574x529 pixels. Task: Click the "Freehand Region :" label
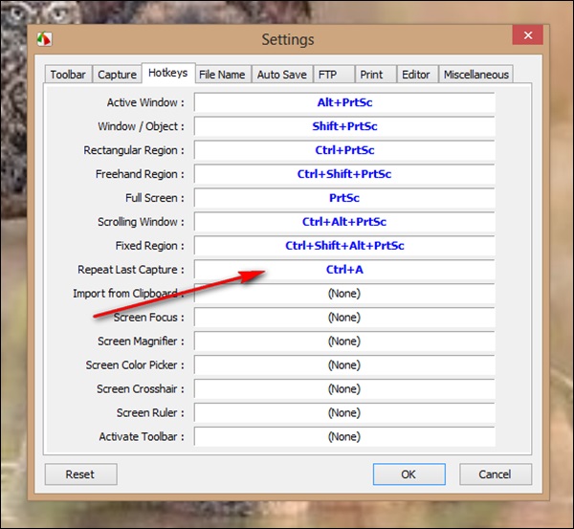(140, 174)
